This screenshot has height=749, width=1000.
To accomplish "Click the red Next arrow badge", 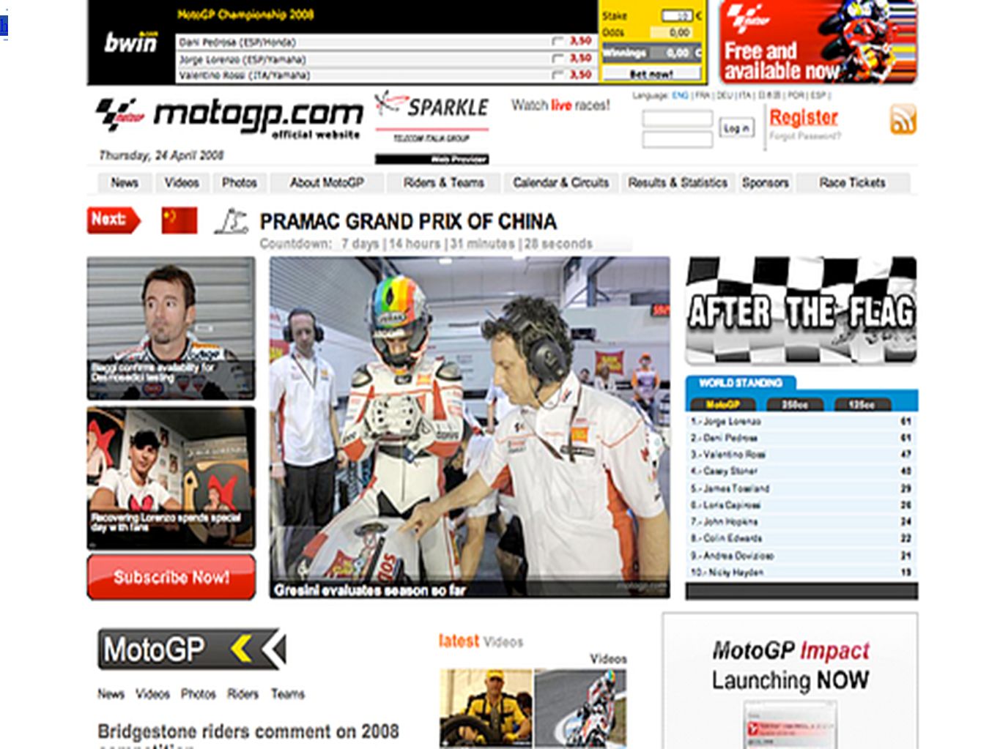I will (113, 220).
